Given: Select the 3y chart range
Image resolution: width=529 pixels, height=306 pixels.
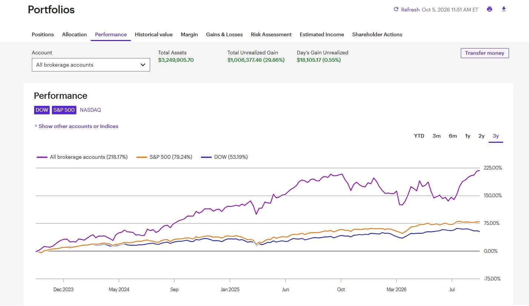Looking at the screenshot, I should (x=496, y=136).
